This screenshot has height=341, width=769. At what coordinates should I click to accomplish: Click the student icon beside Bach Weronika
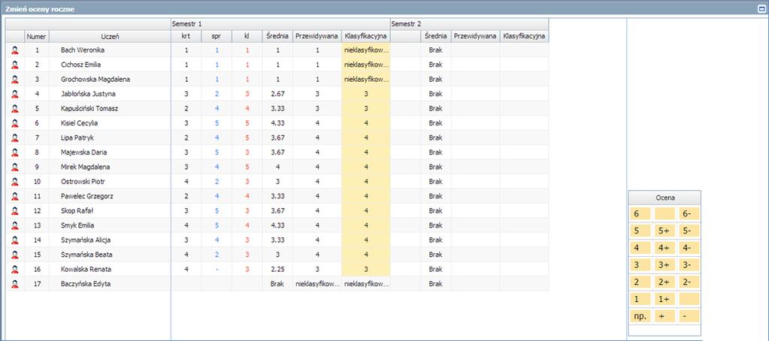[15, 50]
